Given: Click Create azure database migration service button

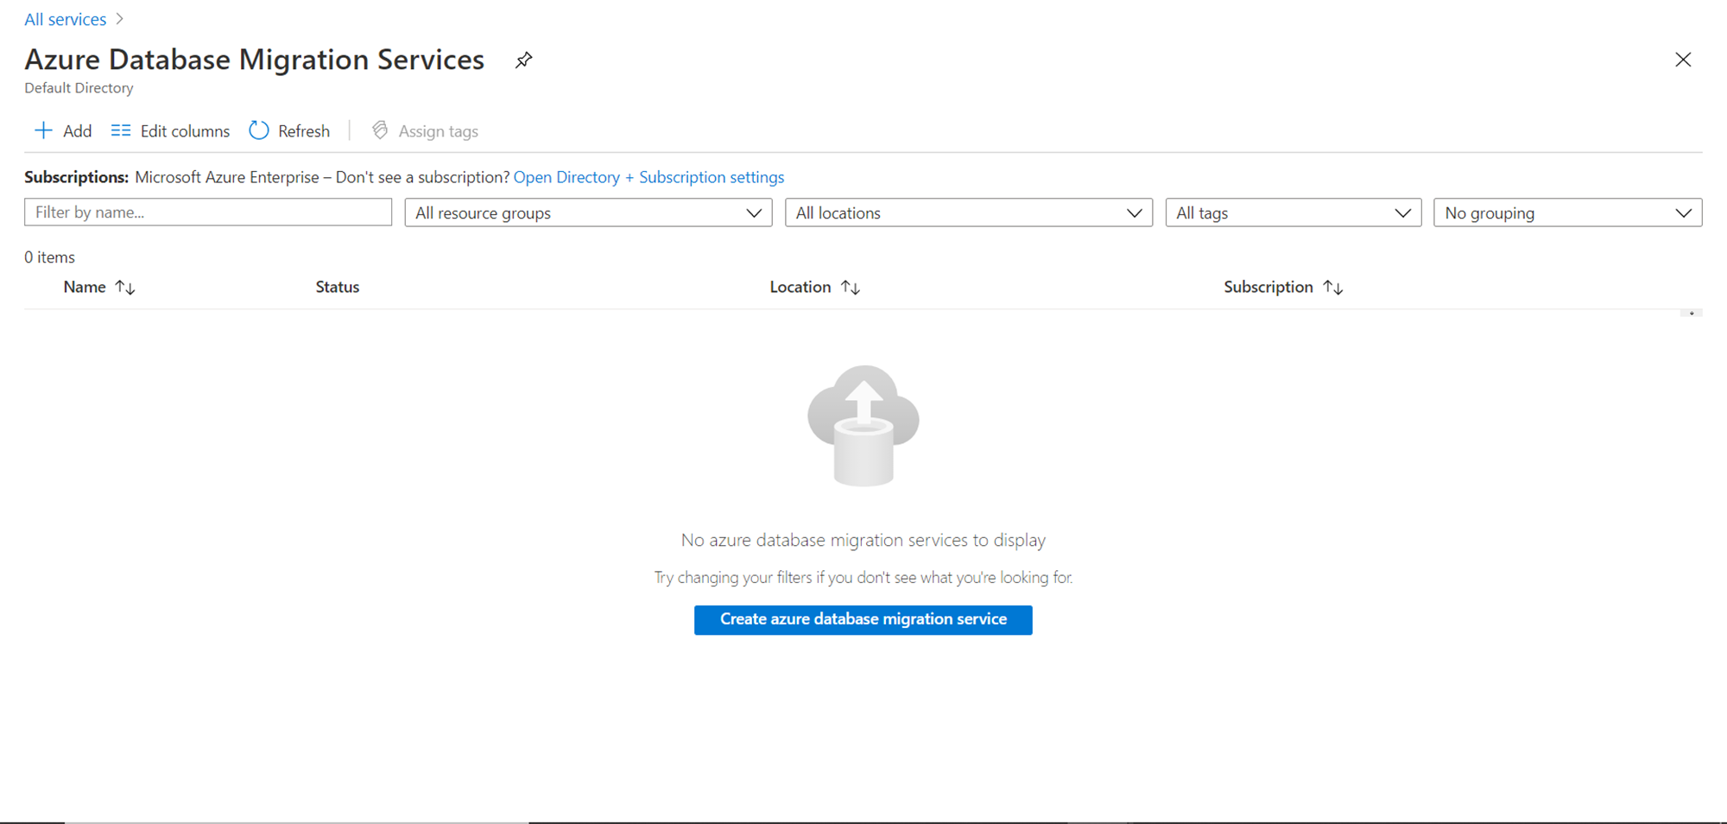Looking at the screenshot, I should point(863,619).
